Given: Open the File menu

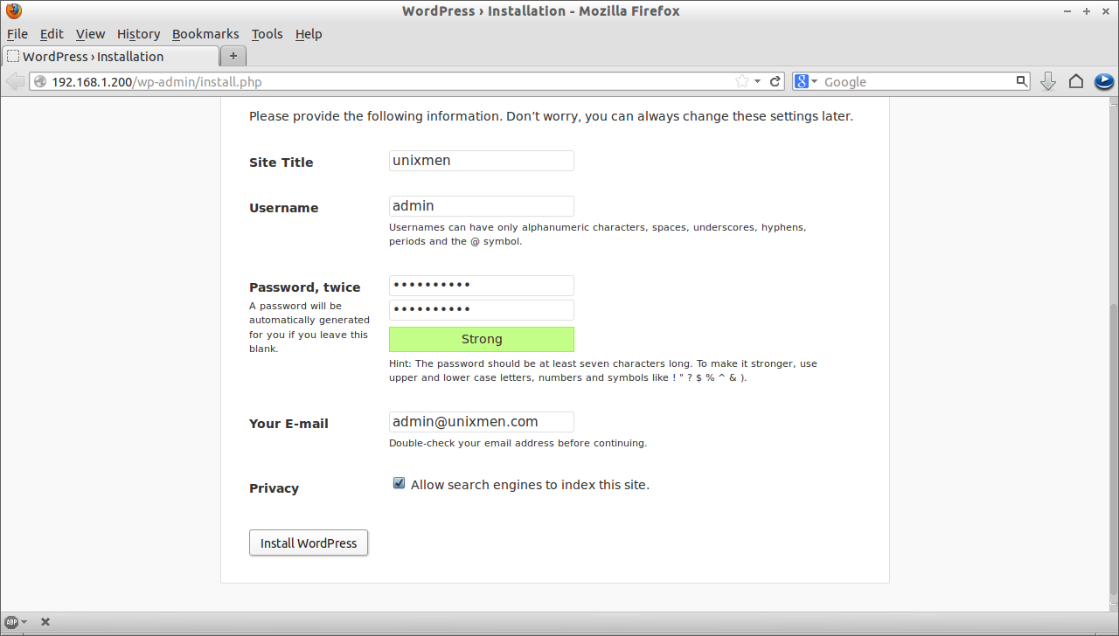Looking at the screenshot, I should point(17,34).
